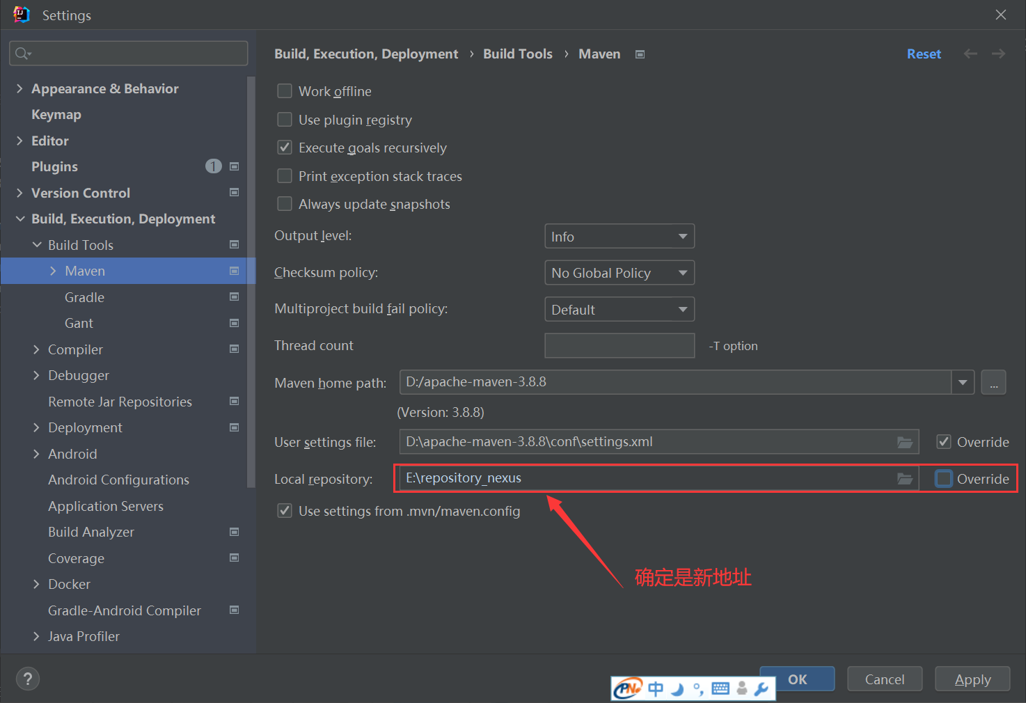Click the IME Chinese mode icon
Screen dimensions: 1026x703
(x=656, y=689)
